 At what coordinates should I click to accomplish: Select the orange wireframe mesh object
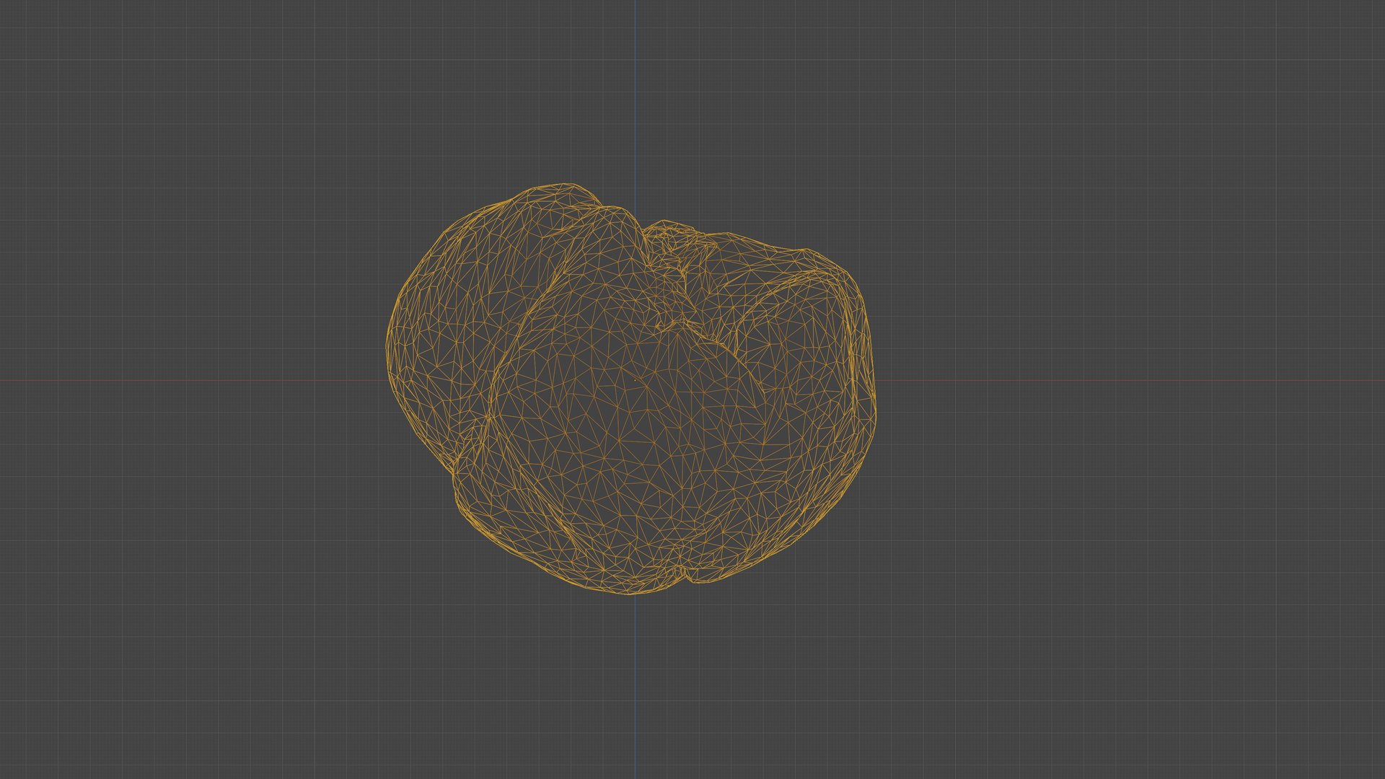[x=631, y=389]
